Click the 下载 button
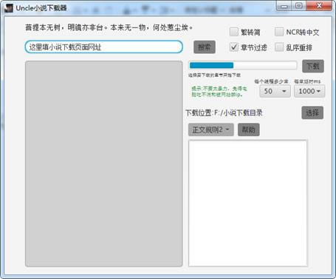The image size is (336, 279). click(x=313, y=66)
